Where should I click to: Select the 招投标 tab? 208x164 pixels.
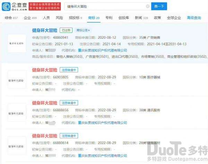(x=75, y=18)
